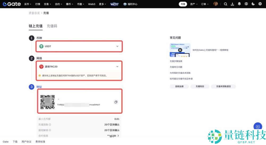266x145 pixels.
Task: Toggle dark mode moon icon
Action: point(253,4)
